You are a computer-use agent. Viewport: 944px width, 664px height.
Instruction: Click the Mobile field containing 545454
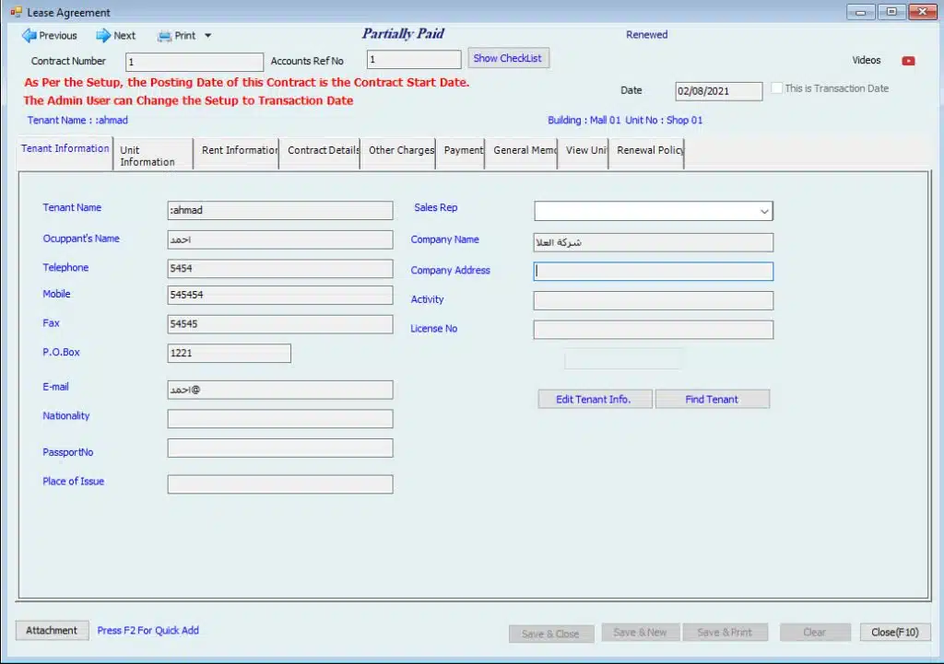[280, 295]
